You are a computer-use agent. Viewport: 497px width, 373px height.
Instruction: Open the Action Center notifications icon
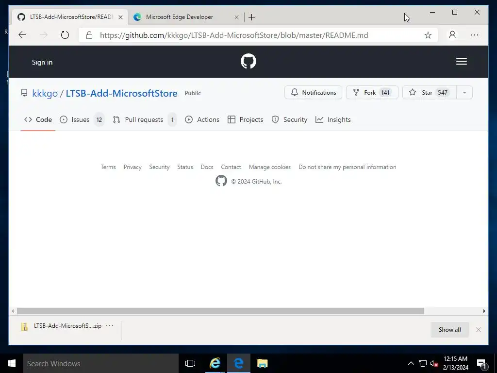482,364
